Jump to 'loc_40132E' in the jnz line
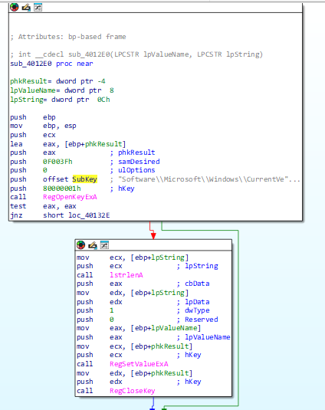This screenshot has width=325, height=410. (x=89, y=215)
